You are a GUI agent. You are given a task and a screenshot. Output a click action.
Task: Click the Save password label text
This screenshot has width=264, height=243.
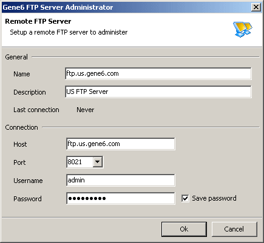tap(214, 198)
